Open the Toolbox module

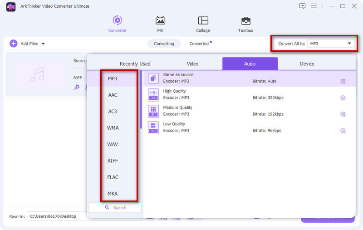[245, 24]
